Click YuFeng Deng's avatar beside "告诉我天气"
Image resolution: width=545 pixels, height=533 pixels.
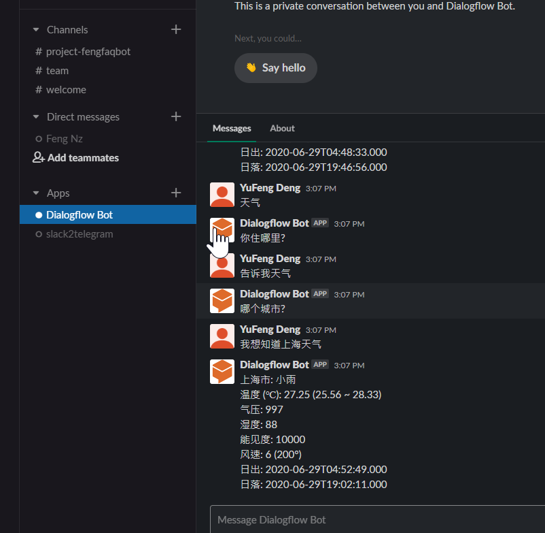pyautogui.click(x=222, y=265)
